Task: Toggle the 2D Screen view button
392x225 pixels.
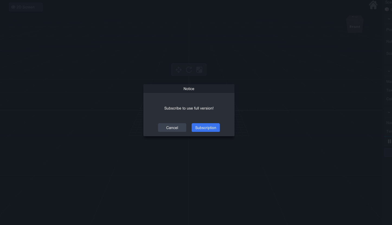Action: tap(26, 7)
